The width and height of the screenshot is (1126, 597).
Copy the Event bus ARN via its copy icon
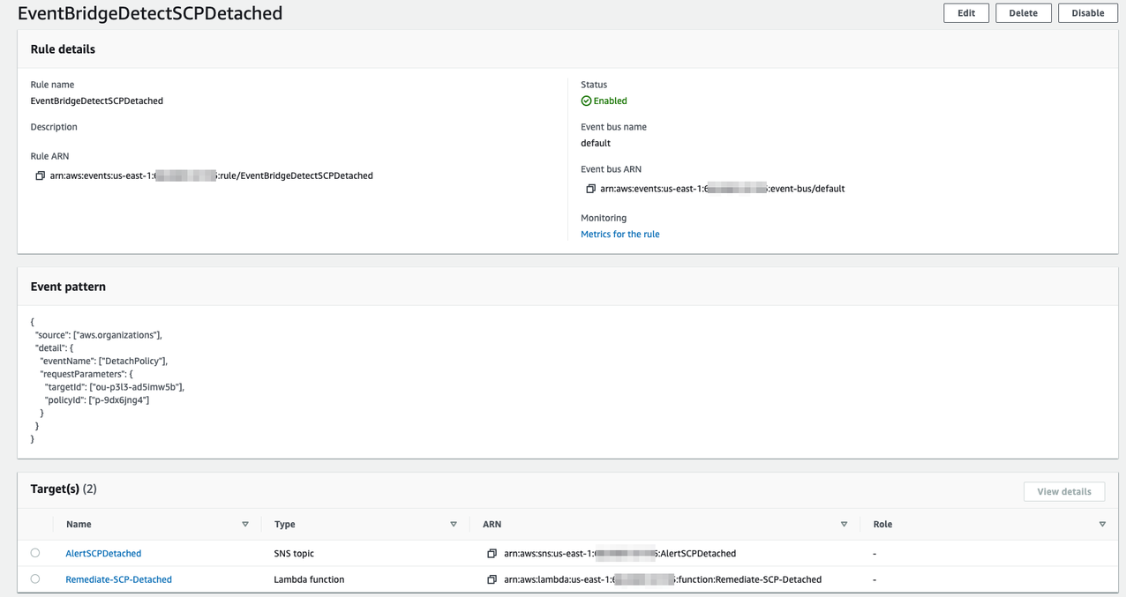591,188
